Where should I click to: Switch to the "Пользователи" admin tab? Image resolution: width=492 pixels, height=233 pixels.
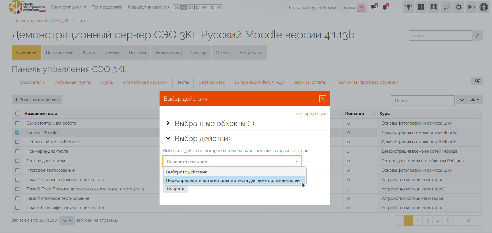59,53
